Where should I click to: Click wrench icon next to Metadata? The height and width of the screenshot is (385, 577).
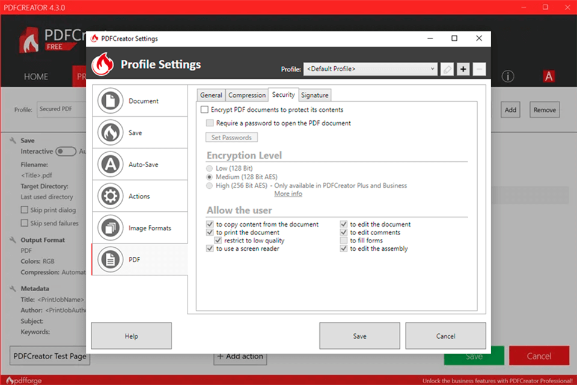(x=13, y=289)
